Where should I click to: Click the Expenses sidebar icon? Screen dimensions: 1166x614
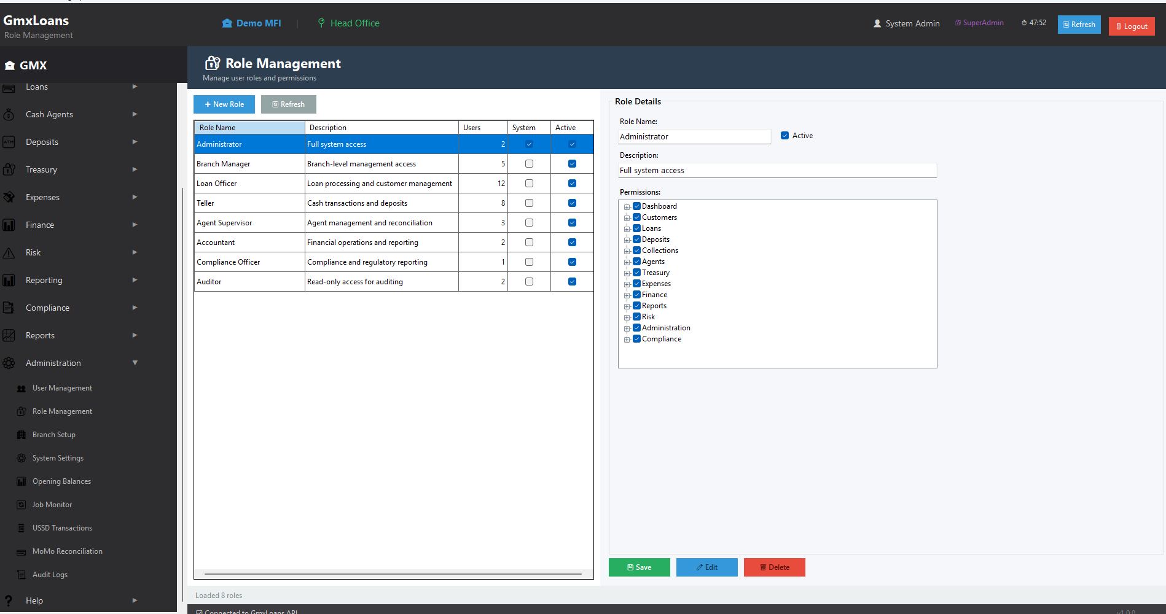(9, 197)
